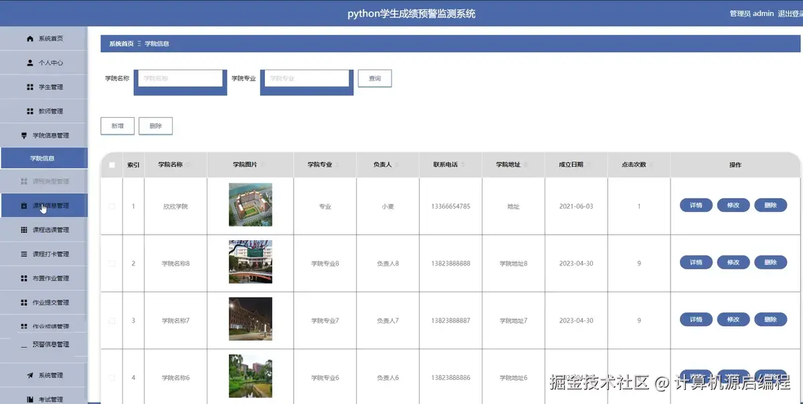The width and height of the screenshot is (803, 404).
Task: Focus the 学院名称 search input
Action: click(x=181, y=78)
